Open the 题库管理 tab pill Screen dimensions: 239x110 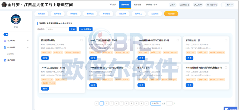(58, 14)
